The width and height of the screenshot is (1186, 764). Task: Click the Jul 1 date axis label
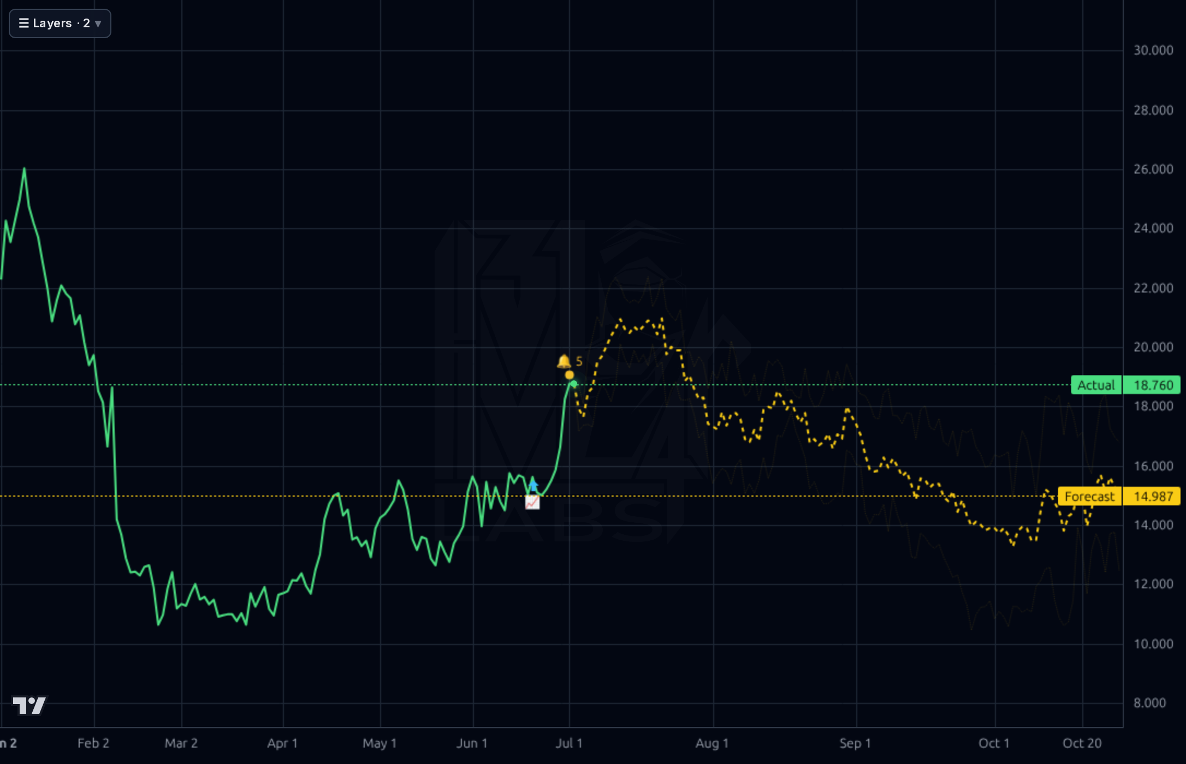569,743
